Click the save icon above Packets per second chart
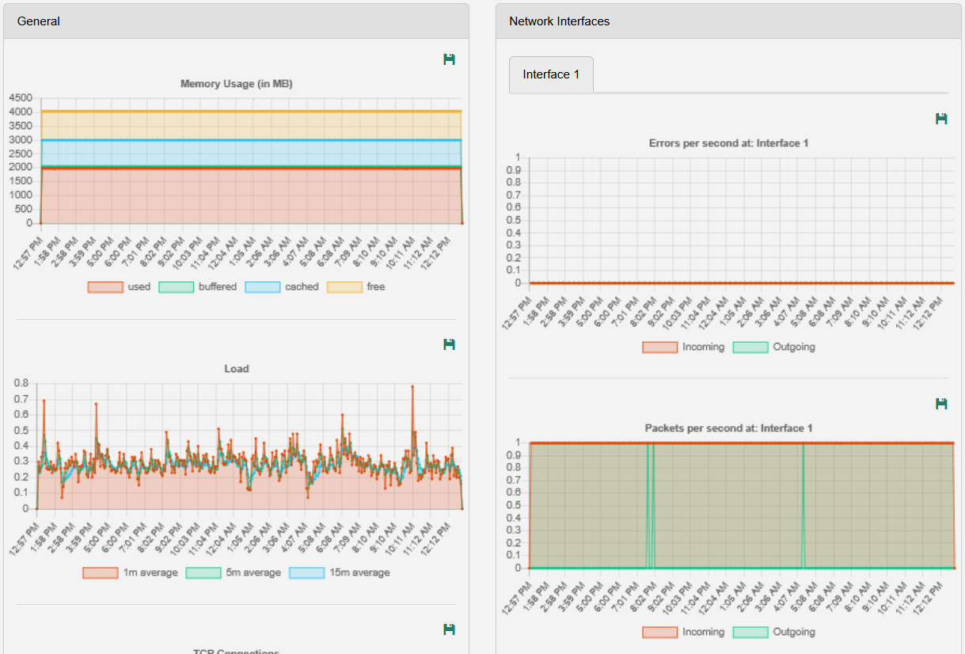Viewport: 965px width, 654px height. tap(941, 404)
